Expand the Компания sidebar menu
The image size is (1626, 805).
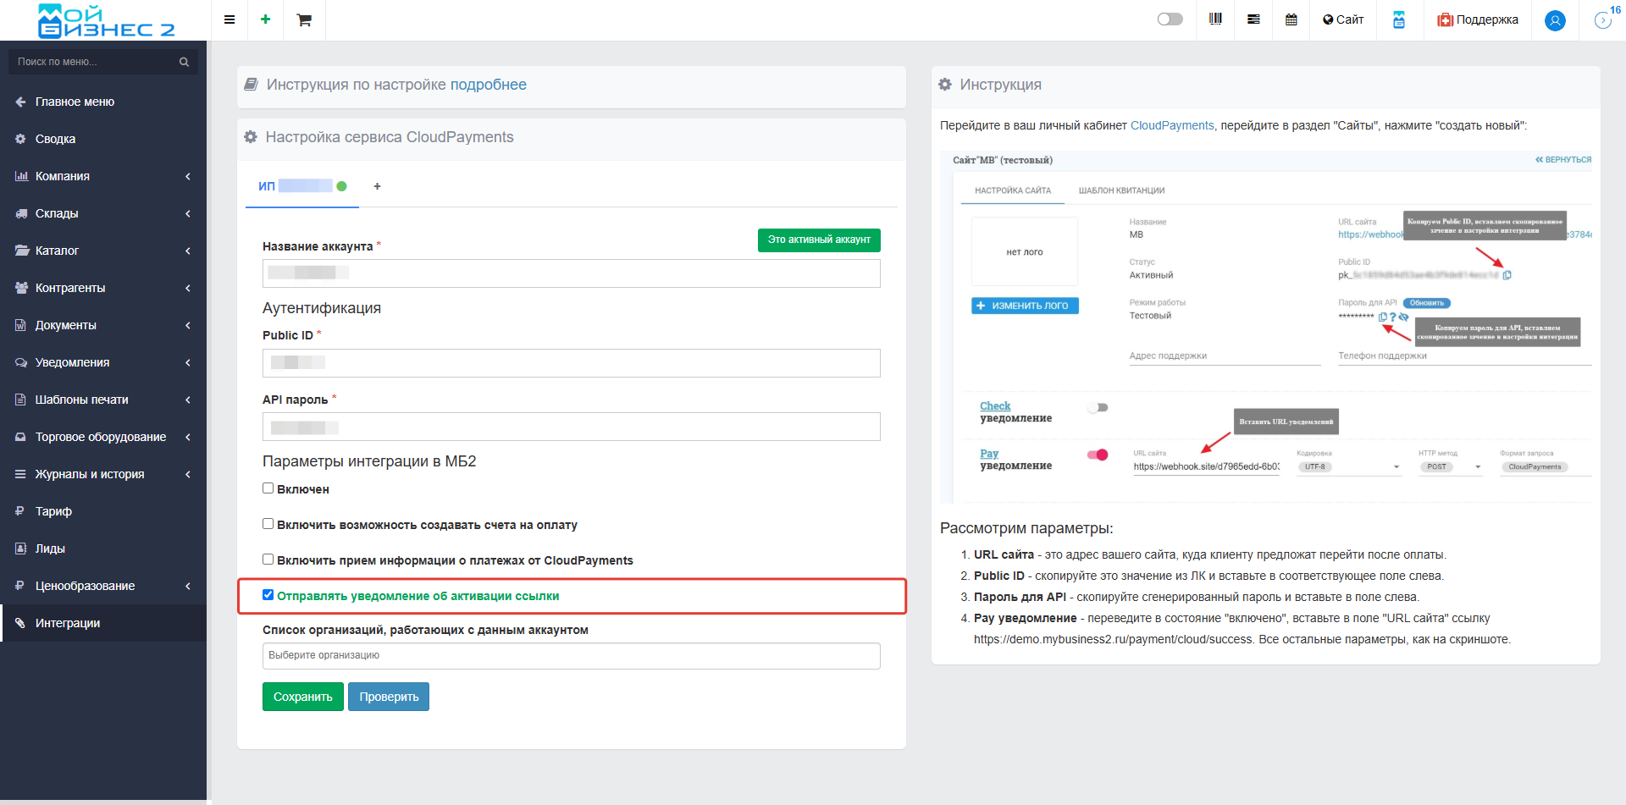click(x=102, y=176)
